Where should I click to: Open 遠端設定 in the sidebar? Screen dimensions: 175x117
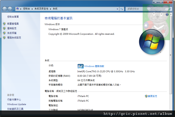pyautogui.click(x=12, y=28)
